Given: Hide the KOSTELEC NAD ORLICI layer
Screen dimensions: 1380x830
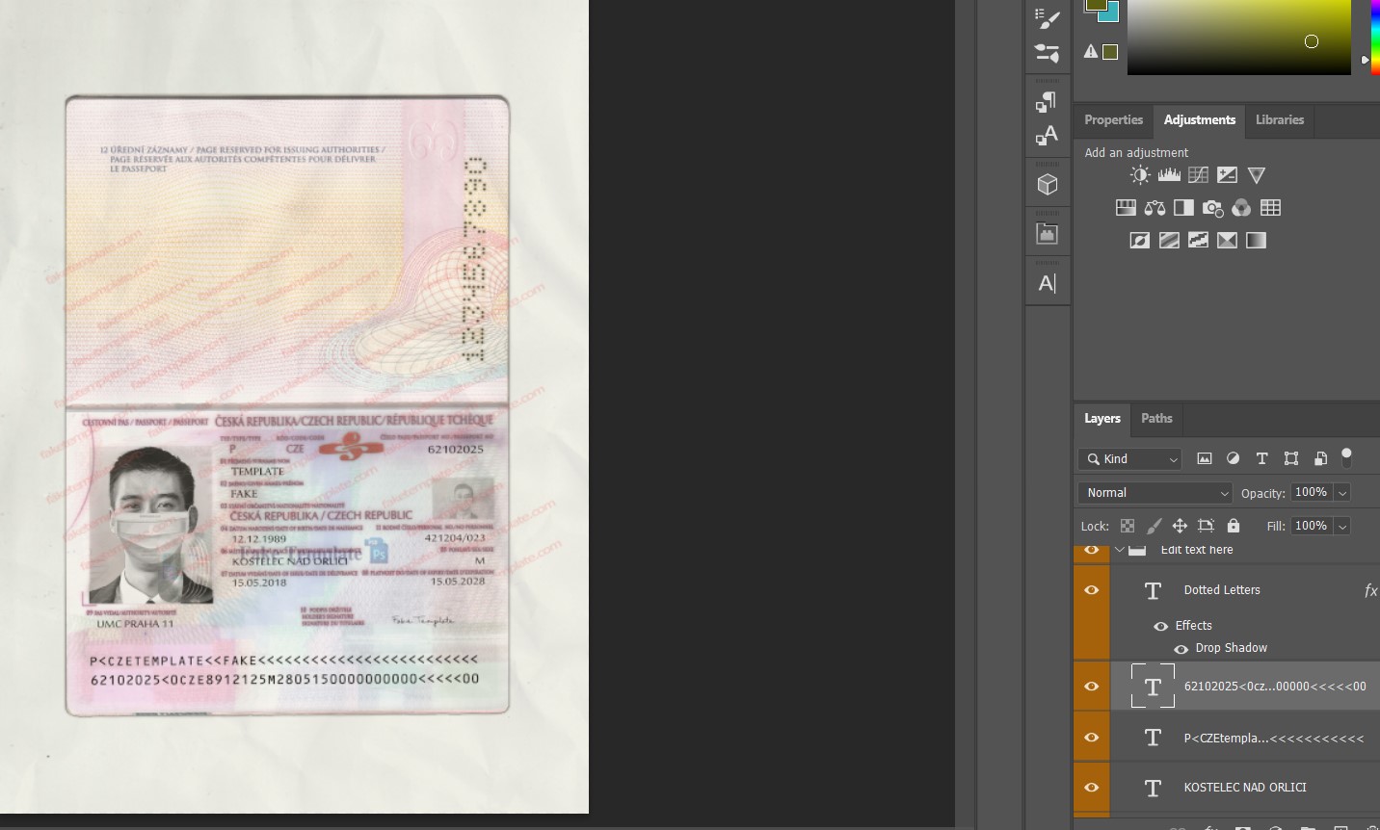Looking at the screenshot, I should (1091, 787).
